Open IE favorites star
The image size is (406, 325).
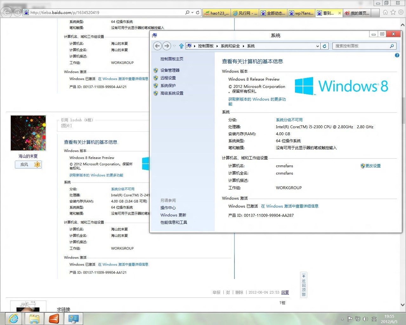coord(393,12)
